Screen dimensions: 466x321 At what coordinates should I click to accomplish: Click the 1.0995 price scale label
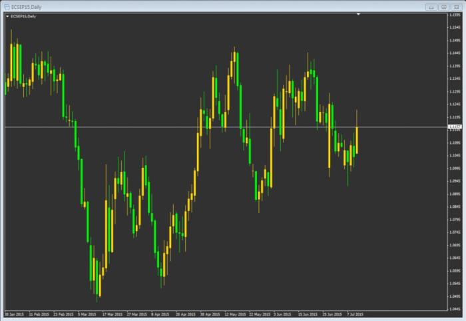(x=454, y=168)
